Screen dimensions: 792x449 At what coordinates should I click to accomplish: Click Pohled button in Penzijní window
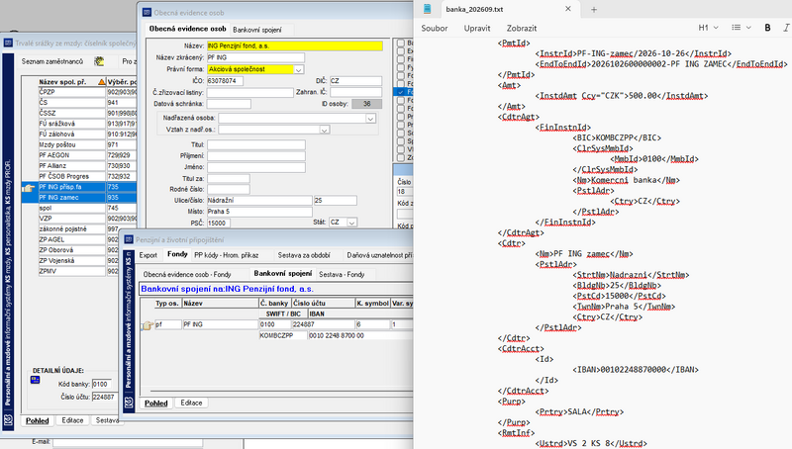156,404
